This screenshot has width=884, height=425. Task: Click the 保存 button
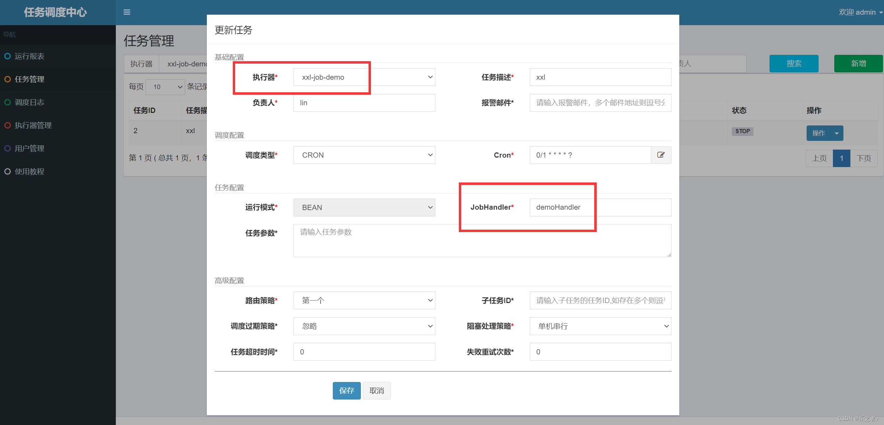click(x=346, y=390)
